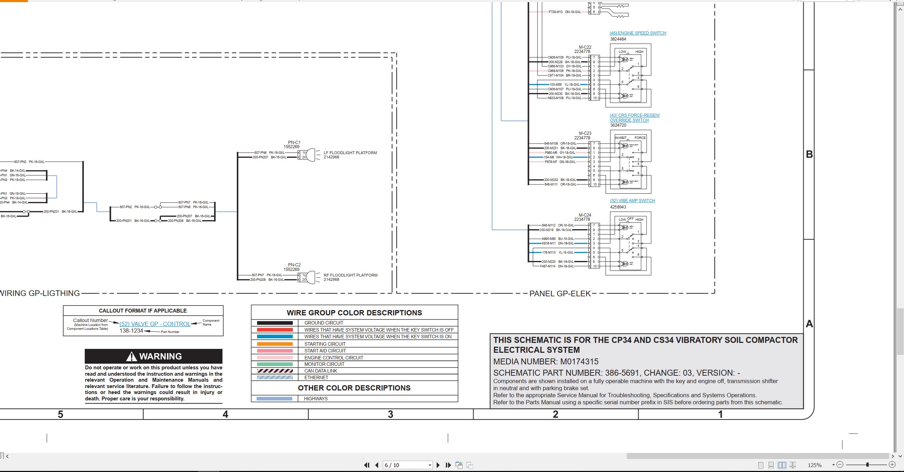Open the (43) CRS FORCE-REGEN/ OVERRIDE SWITCH link
This screenshot has width=904, height=472.
pos(635,118)
